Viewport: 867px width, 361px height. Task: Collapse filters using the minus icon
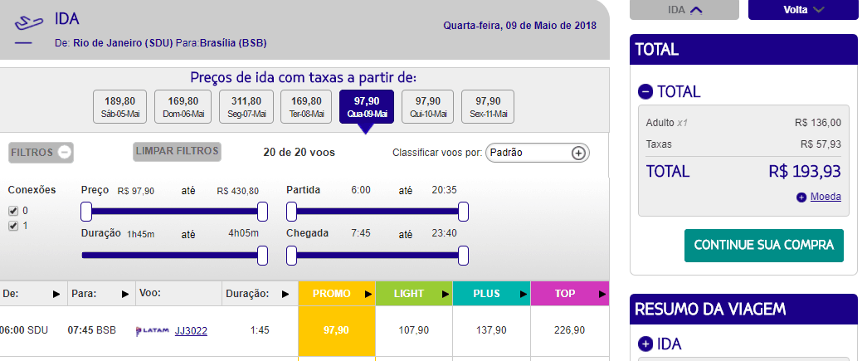coord(65,152)
